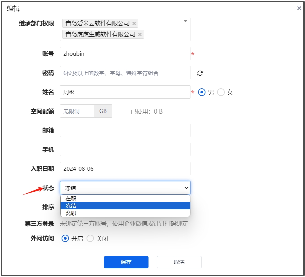The width and height of the screenshot is (305, 277).
Task: Click the 姓名 field containing 周彬
Action: point(125,92)
